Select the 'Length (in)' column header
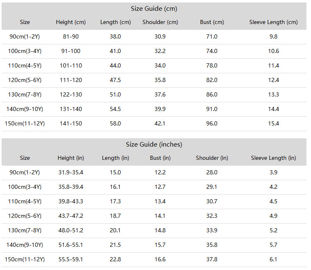Image resolution: width=311 pixels, height=270 pixels. pos(116,158)
